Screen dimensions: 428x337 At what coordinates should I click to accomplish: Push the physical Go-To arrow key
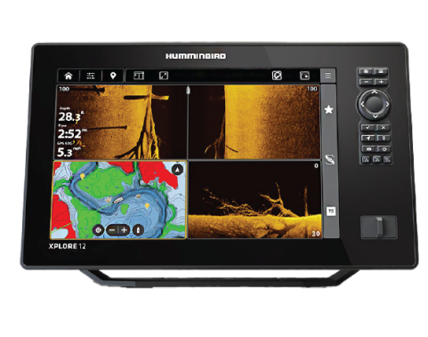(367, 138)
